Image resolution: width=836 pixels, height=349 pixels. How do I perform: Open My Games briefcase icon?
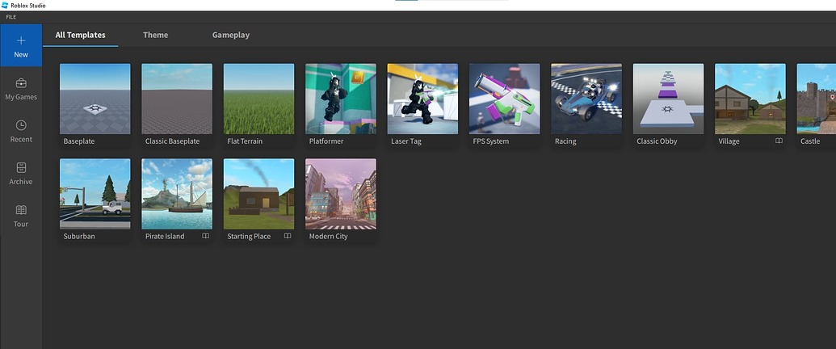coord(21,82)
